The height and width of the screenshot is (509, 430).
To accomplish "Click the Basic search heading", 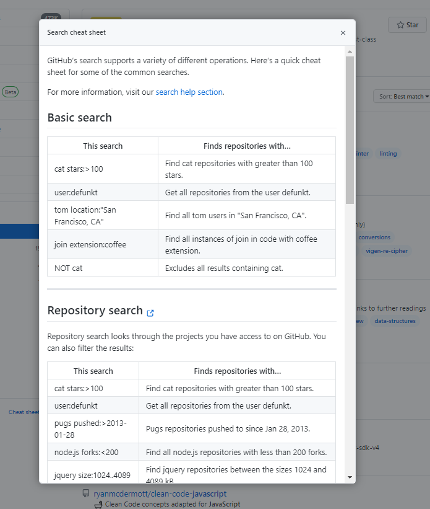I will pyautogui.click(x=79, y=118).
